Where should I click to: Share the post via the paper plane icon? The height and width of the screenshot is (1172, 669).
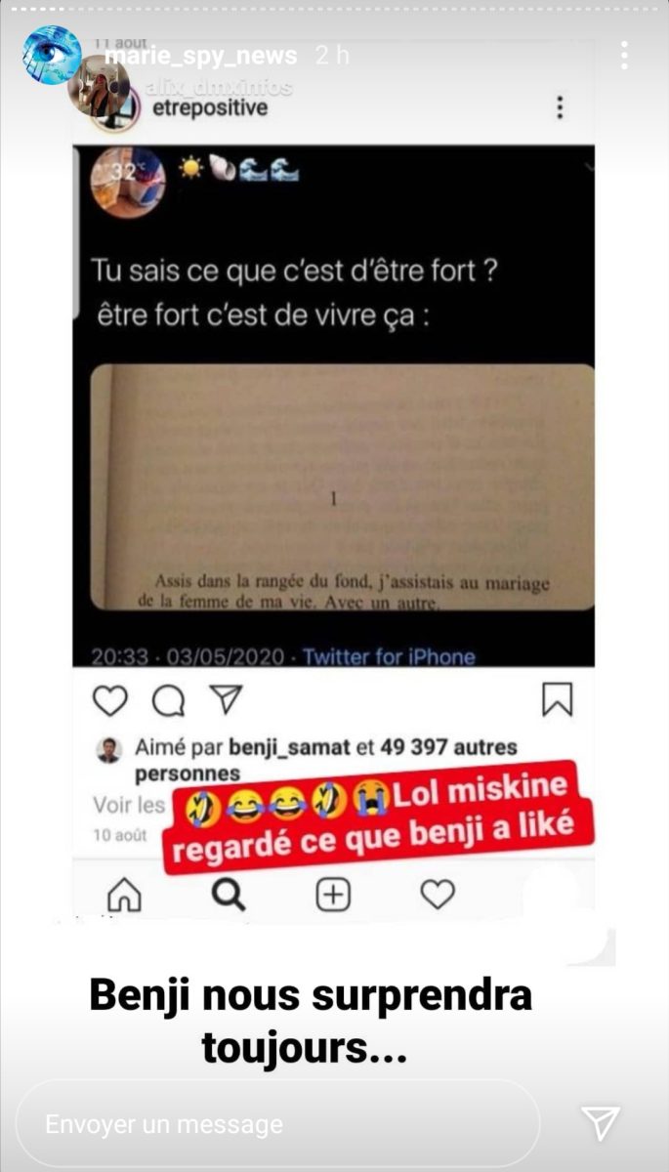point(226,699)
